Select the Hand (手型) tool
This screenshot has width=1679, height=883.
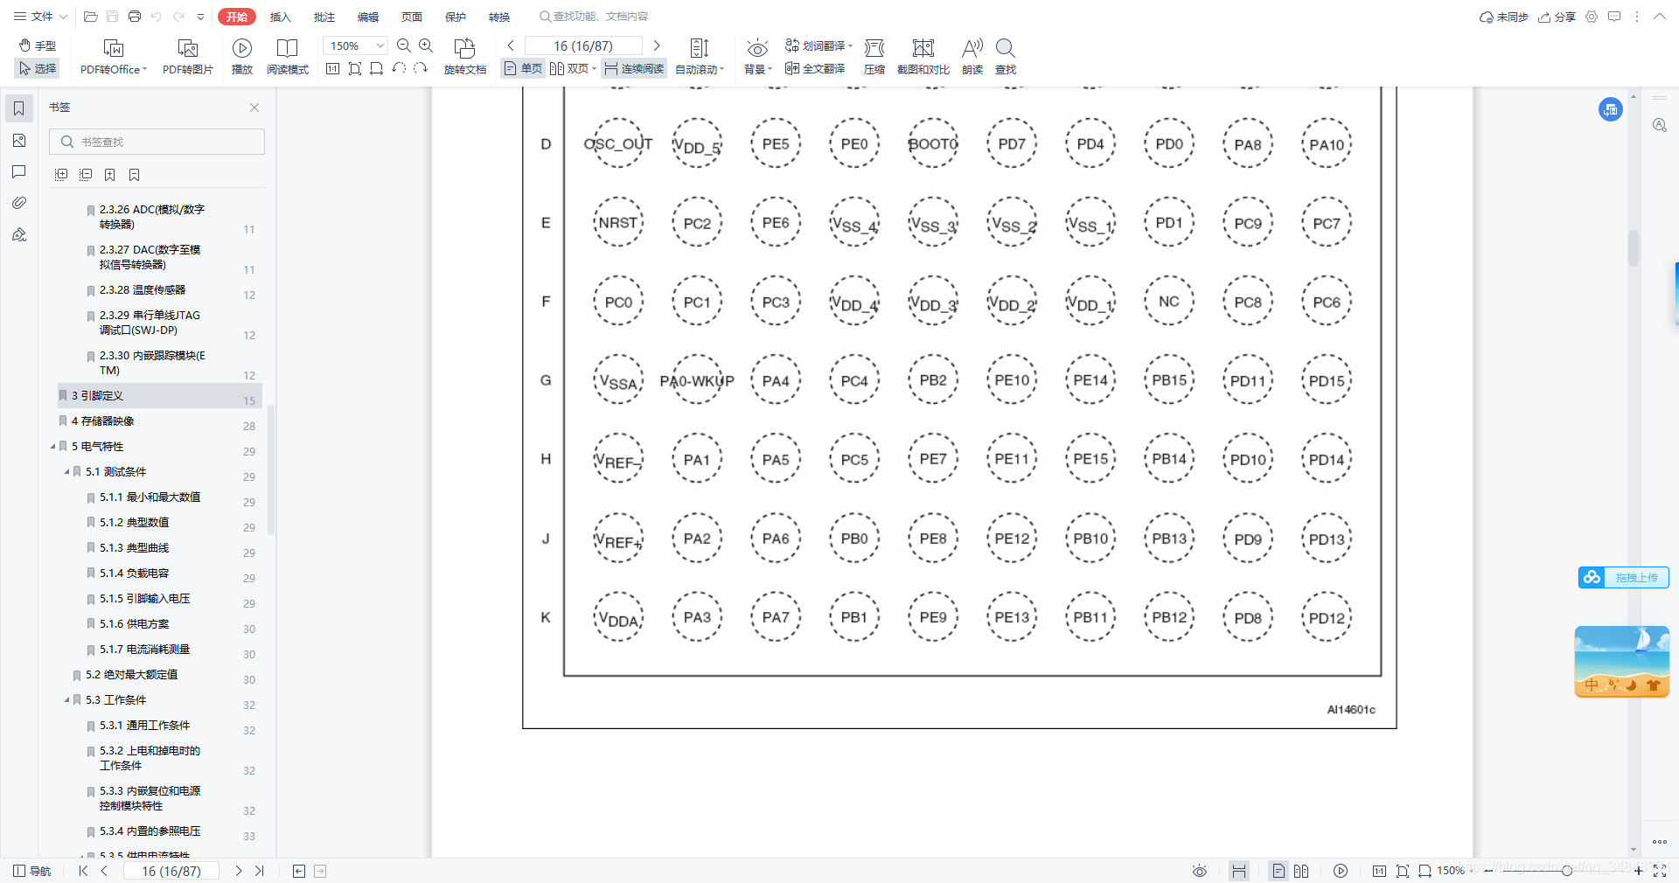38,45
